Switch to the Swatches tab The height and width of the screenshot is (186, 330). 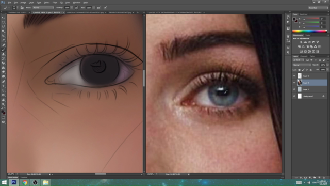click(x=303, y=14)
